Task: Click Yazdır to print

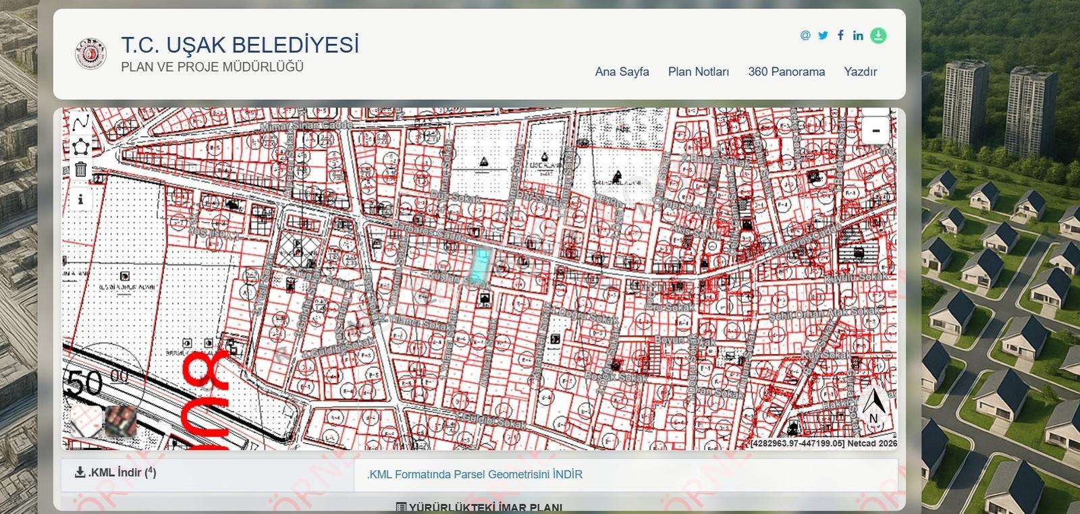Action: [x=861, y=72]
